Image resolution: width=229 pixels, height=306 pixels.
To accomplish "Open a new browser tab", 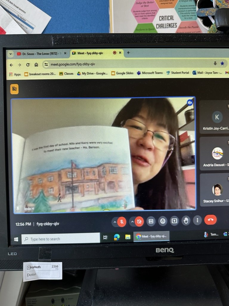I will click(x=128, y=53).
